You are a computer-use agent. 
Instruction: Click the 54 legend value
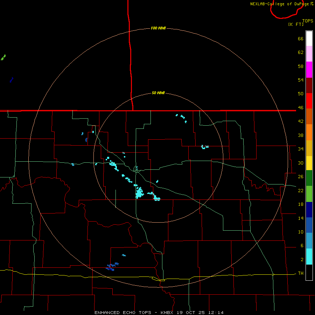pos(301,80)
